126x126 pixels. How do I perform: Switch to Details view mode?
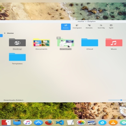pos(89,27)
